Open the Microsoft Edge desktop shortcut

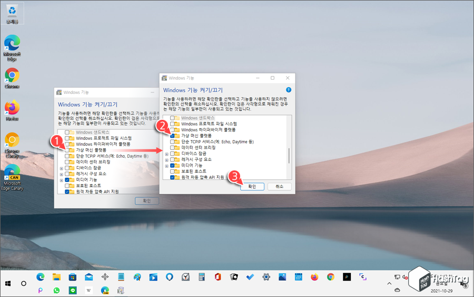(12, 48)
